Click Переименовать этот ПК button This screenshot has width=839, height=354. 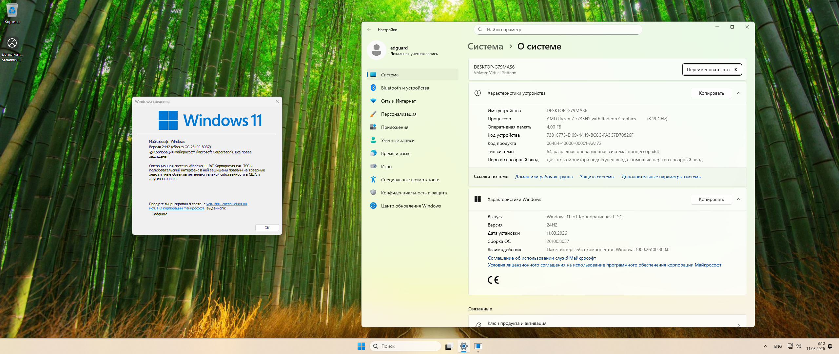[712, 69]
